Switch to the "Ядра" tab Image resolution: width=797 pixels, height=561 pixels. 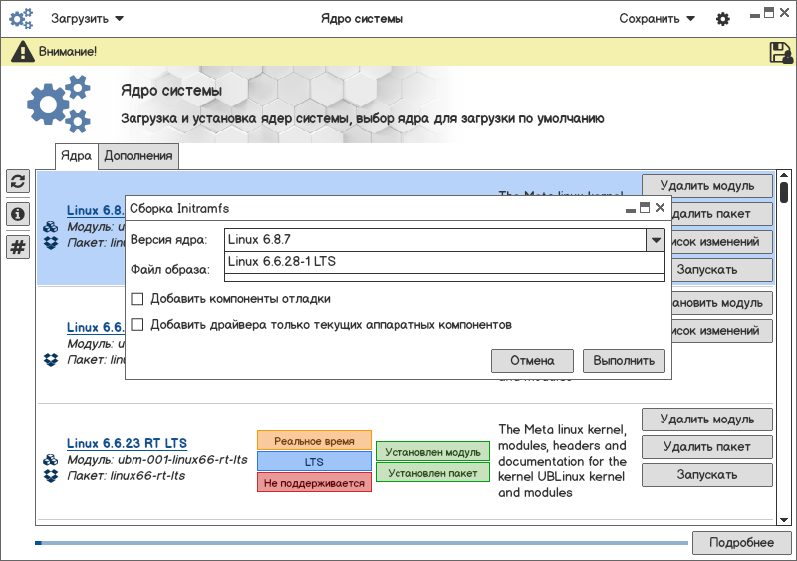click(76, 156)
